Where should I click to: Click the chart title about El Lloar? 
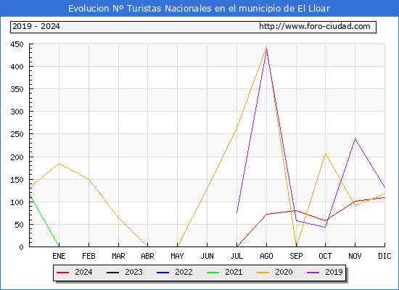[199, 9]
